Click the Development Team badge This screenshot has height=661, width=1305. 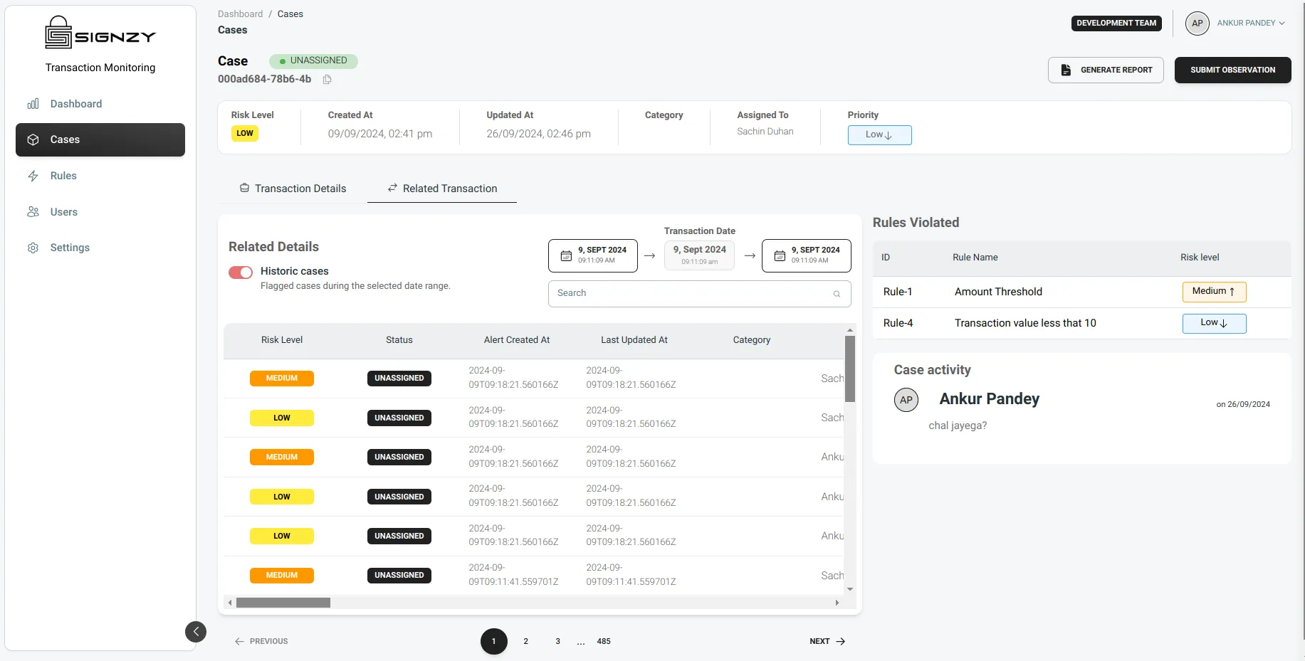point(1116,23)
